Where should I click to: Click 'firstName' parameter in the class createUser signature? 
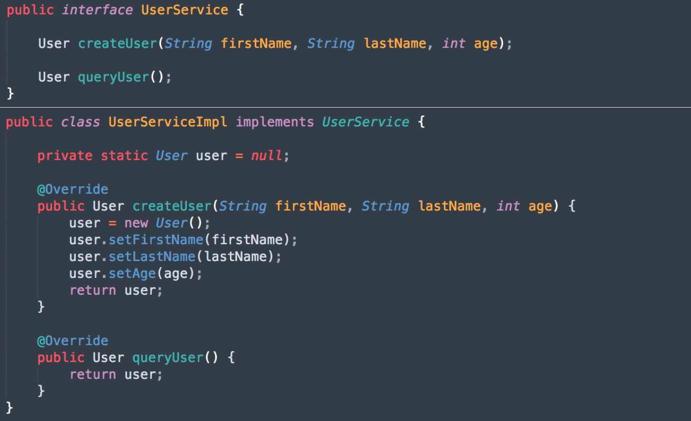pyautogui.click(x=310, y=206)
